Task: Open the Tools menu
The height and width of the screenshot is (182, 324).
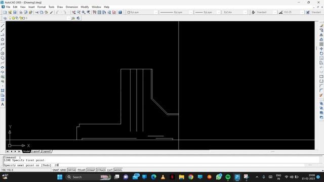Action: [51, 7]
